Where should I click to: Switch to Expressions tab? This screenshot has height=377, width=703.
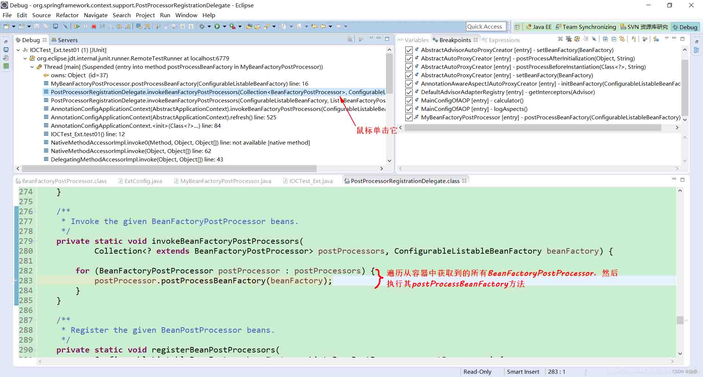501,40
